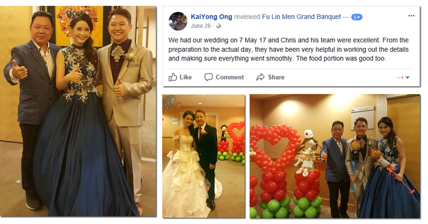This screenshot has width=428, height=224.
Task: Click the small profile icon beside dropdown arrow
Action: pyautogui.click(x=400, y=78)
